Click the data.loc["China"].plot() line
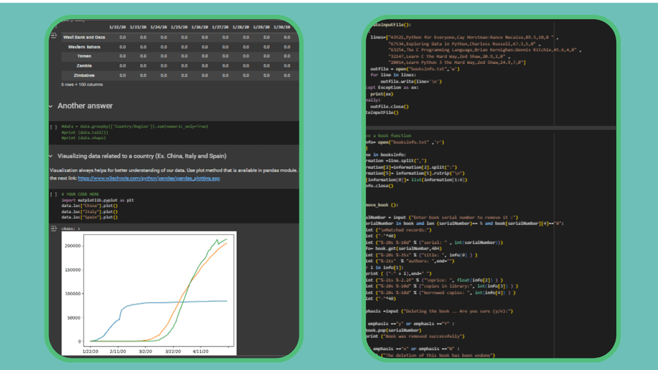Screen dimensions: 658x370 [x=89, y=206]
